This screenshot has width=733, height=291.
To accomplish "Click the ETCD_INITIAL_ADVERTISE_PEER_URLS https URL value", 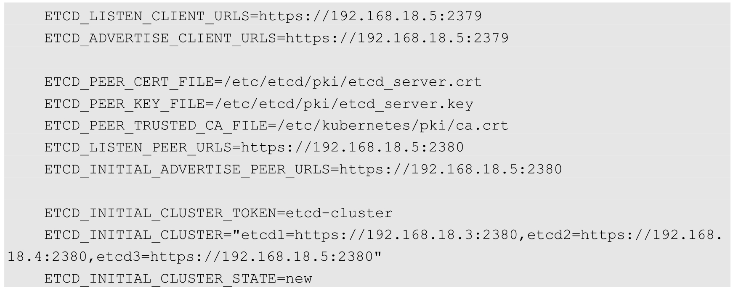I will 450,169.
